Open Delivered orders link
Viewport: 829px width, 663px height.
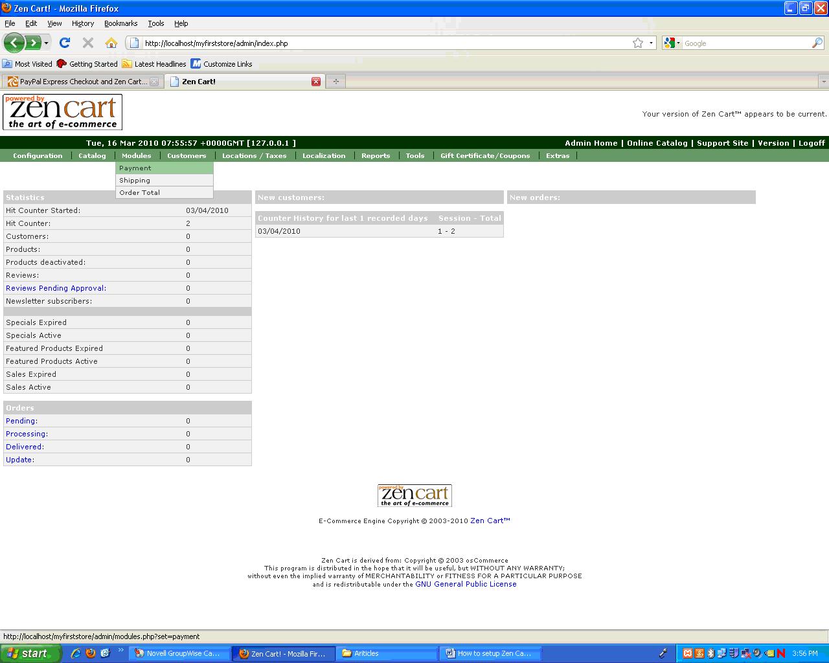click(25, 447)
